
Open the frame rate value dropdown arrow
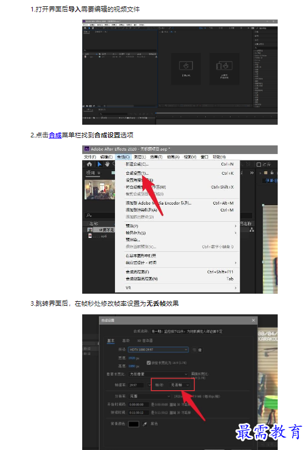coord(149,385)
